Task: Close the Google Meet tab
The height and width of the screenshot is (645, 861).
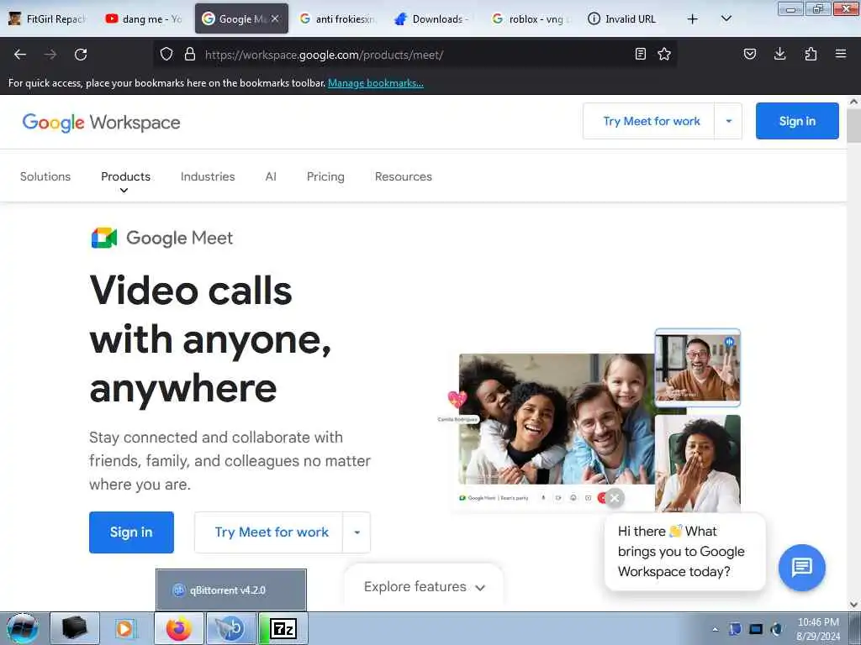Action: click(x=275, y=18)
